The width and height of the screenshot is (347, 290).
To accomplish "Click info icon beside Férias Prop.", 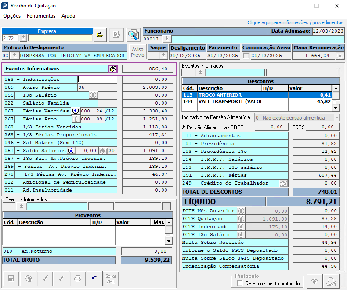I will click(76, 119).
